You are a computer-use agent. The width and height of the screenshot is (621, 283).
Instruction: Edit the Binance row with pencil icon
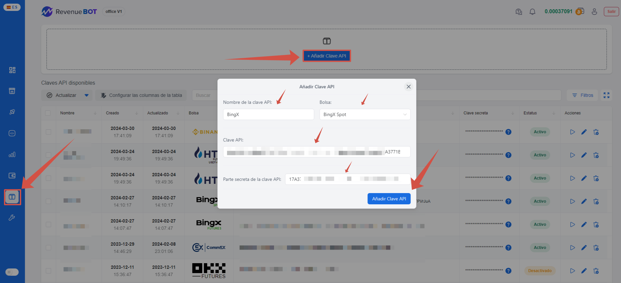584,132
